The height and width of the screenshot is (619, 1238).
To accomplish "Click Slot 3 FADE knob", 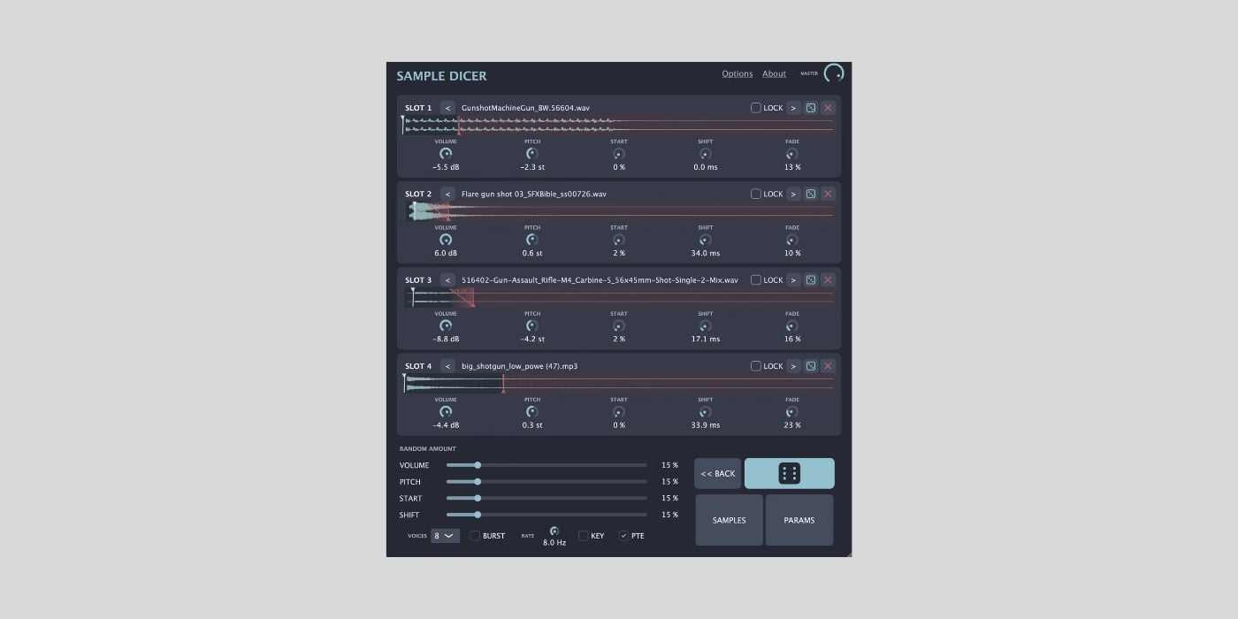I will pos(792,325).
